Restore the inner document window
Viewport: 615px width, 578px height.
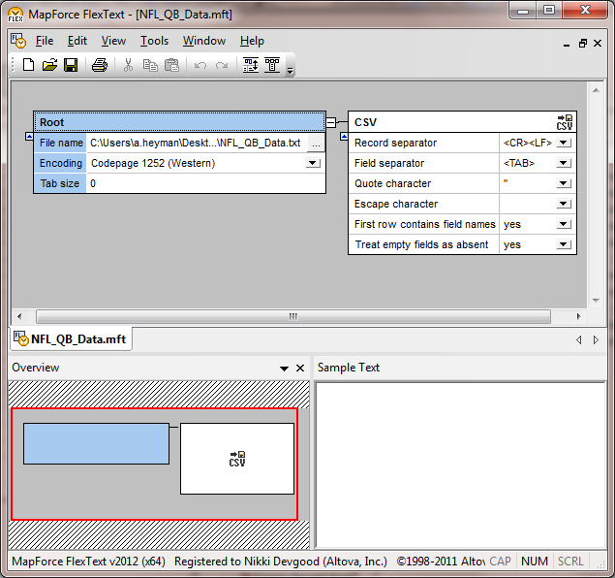[x=583, y=44]
